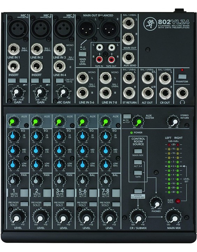Image resolution: width=197 pixels, height=252 pixels.
Task: Toggle the channel 1 low cut switch
Action: [12, 81]
